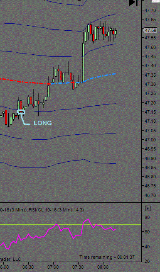Viewport: 160px width, 272px height.
Task: Click the 47.20 price axis label
Action: [x=150, y=103]
